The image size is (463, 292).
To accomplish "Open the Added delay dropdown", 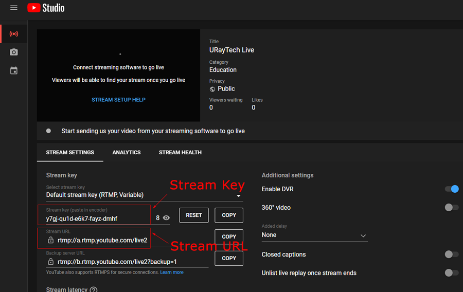I will click(314, 235).
